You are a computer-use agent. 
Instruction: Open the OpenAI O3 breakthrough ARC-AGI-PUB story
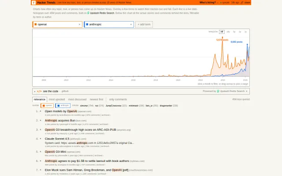[80, 129]
